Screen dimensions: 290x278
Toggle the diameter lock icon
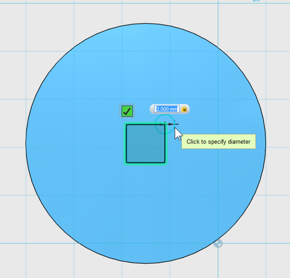[x=184, y=109]
